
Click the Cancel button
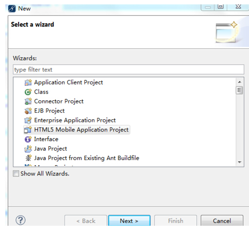click(222, 221)
